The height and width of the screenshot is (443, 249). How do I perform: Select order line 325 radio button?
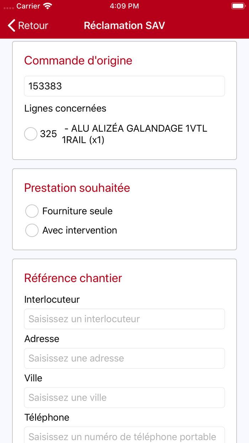pyautogui.click(x=31, y=134)
